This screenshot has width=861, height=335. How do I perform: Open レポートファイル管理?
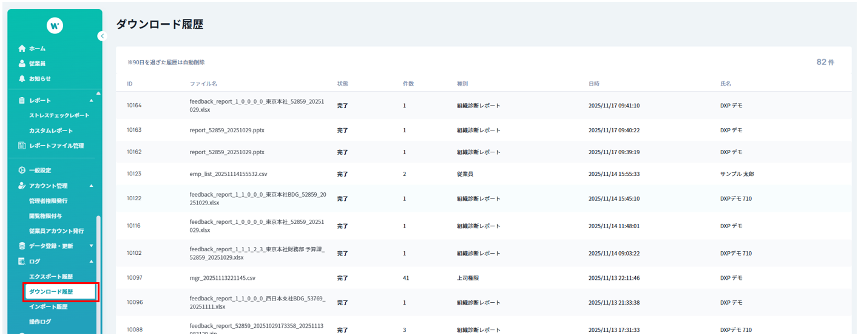click(x=56, y=146)
